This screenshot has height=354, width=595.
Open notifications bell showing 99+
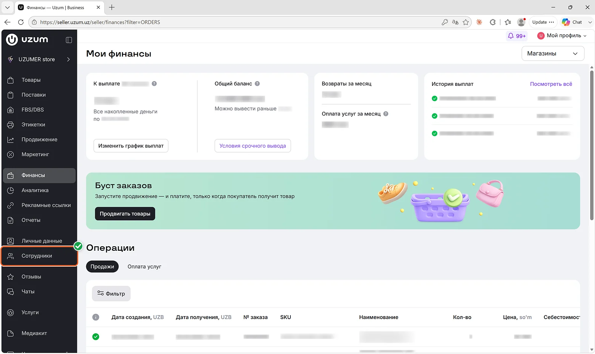[x=517, y=36]
